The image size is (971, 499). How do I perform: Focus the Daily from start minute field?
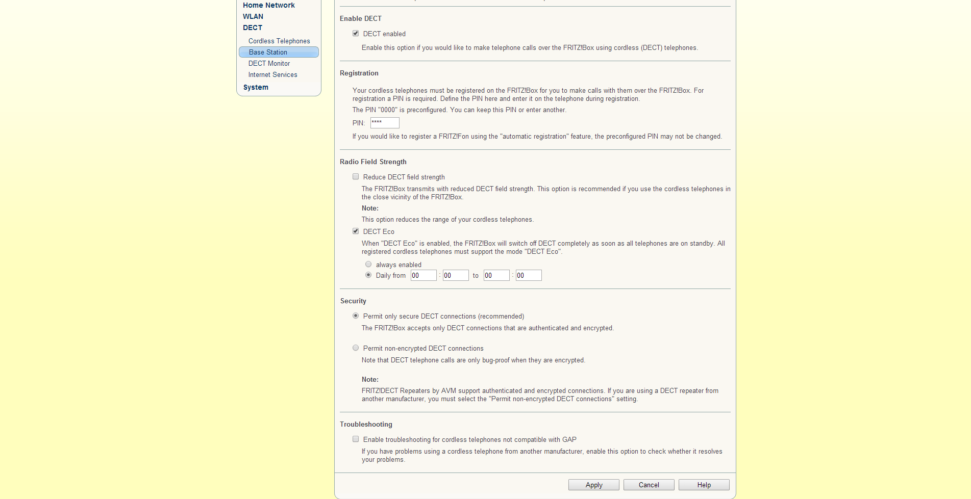[x=456, y=275]
